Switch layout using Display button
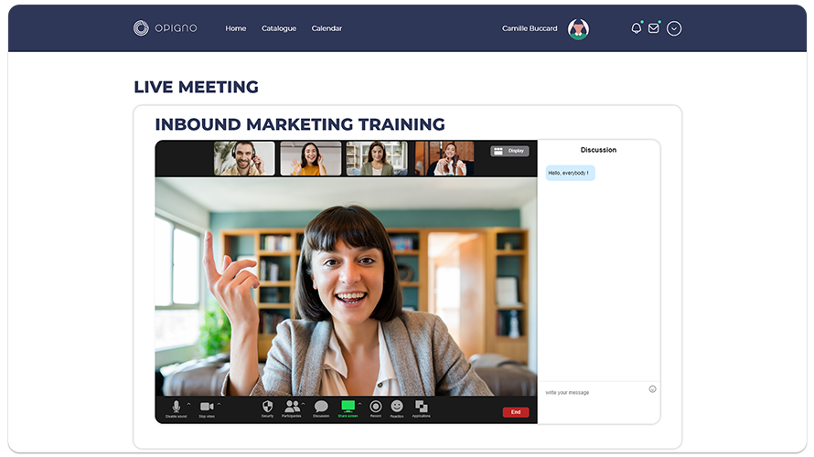 tap(509, 151)
